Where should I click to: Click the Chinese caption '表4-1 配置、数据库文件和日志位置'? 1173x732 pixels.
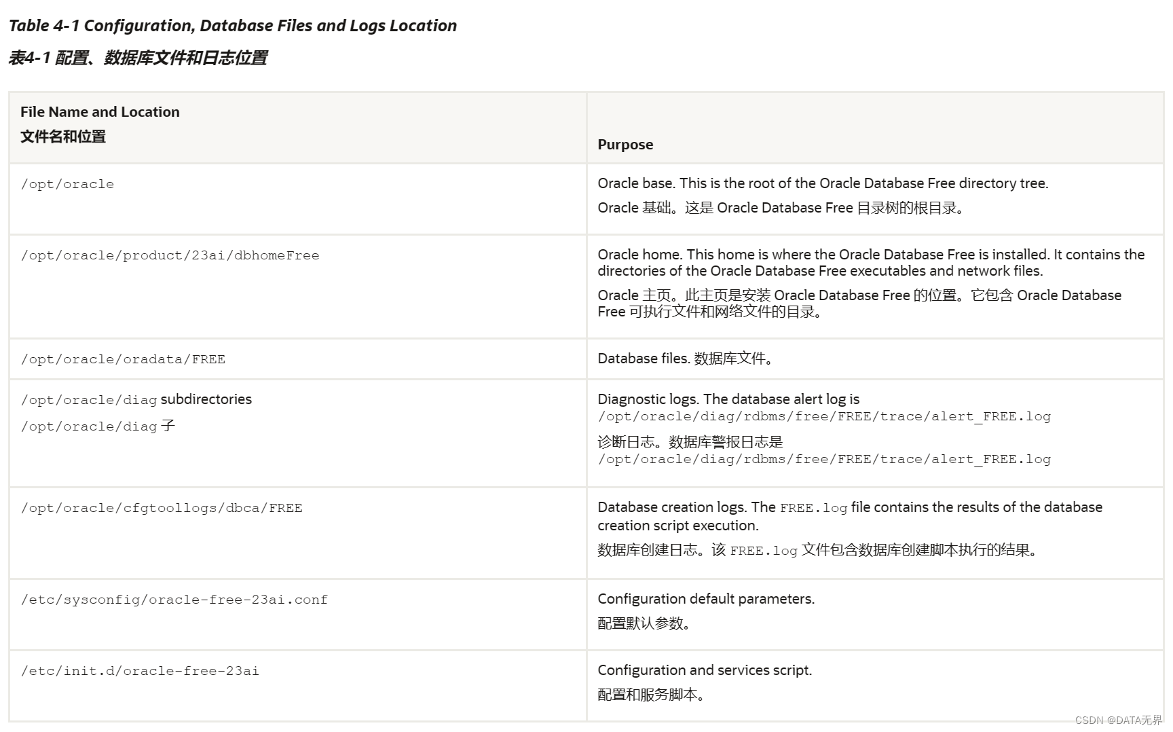tap(138, 58)
